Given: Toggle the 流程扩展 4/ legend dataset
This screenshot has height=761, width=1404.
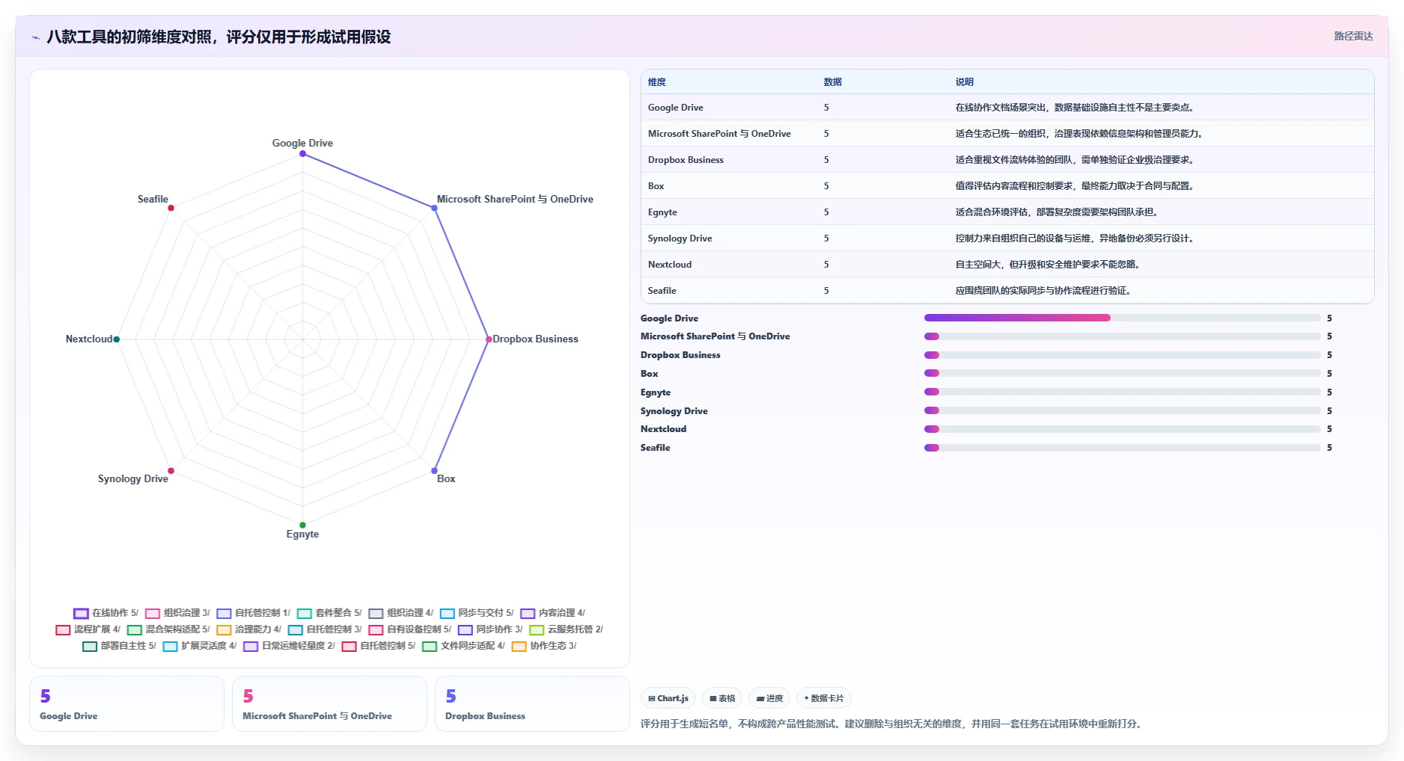Looking at the screenshot, I should coord(88,629).
